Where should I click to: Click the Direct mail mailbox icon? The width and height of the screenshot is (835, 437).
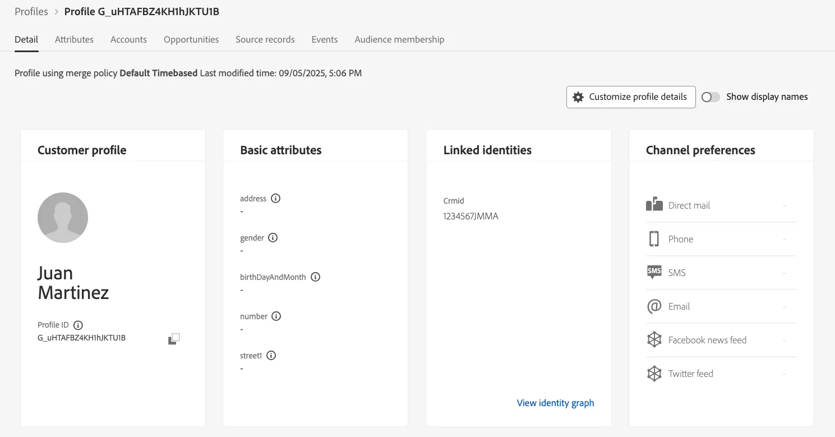pyautogui.click(x=654, y=205)
